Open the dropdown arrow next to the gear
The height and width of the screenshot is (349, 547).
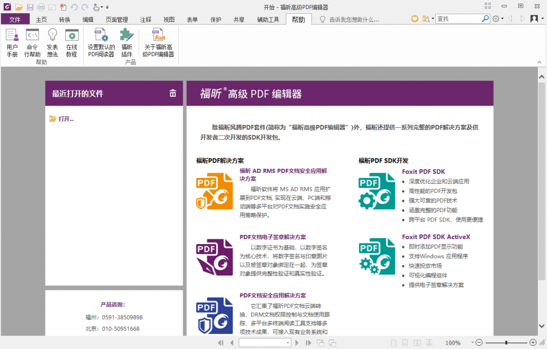click(502, 19)
